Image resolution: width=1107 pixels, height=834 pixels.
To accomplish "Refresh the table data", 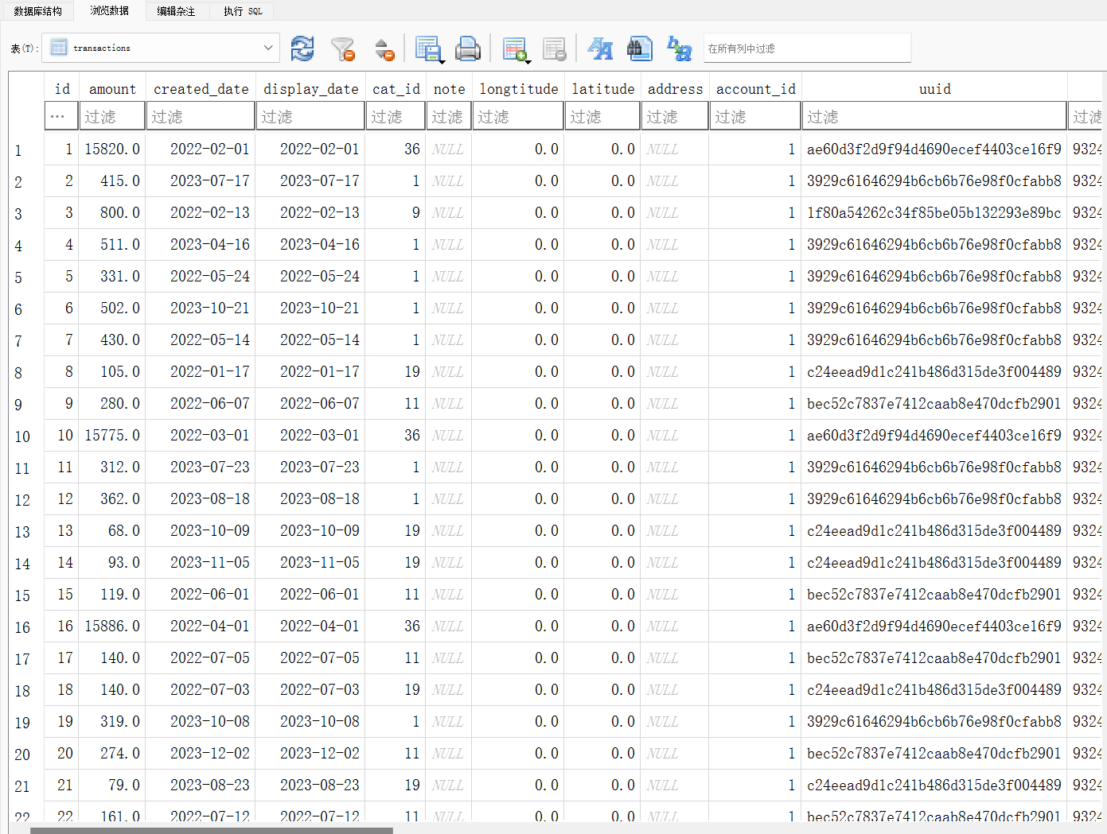I will (x=302, y=48).
